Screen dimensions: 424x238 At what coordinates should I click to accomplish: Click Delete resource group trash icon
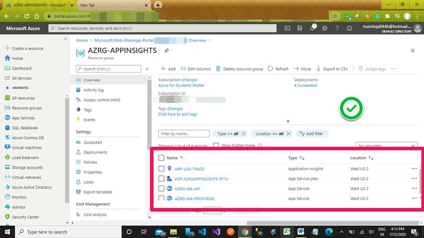click(x=218, y=69)
